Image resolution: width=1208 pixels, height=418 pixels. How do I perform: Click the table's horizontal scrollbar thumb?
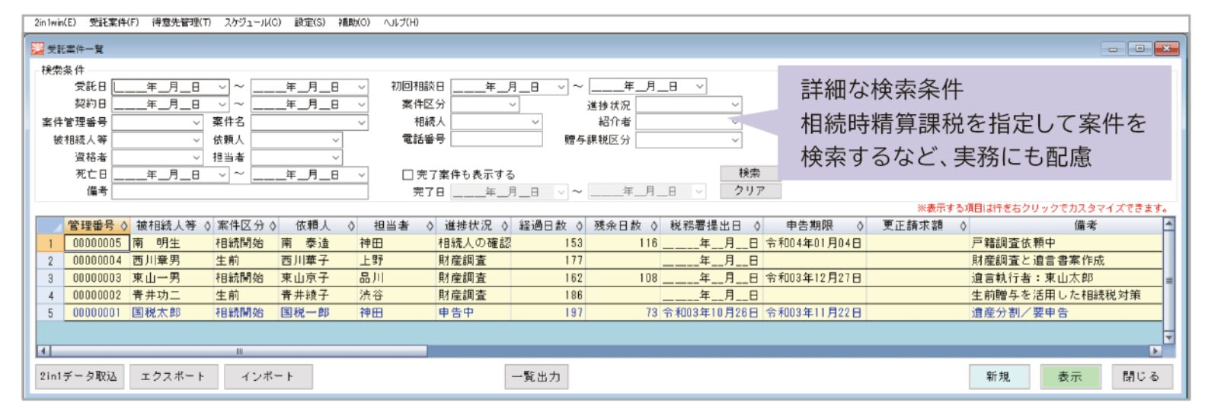238,351
